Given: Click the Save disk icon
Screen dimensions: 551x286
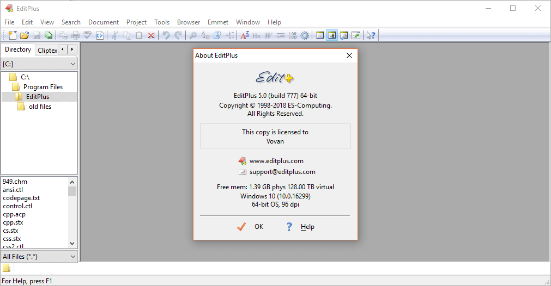Looking at the screenshot, I should [x=37, y=35].
